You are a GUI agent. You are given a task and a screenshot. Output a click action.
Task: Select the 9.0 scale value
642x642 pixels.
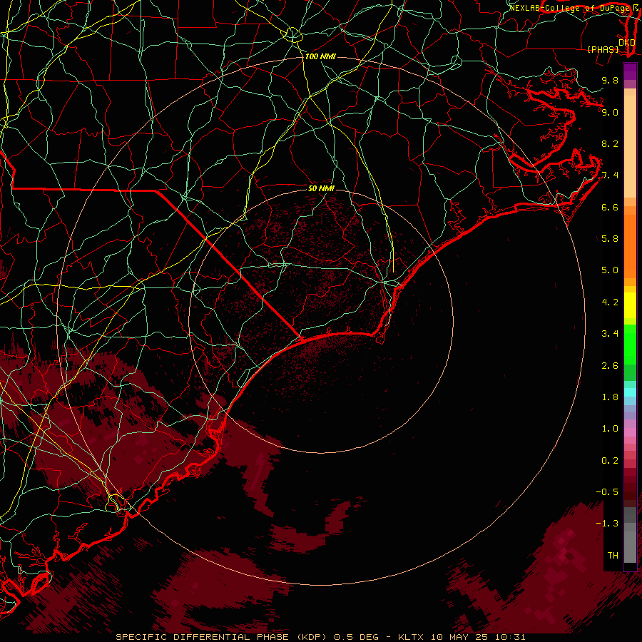pos(610,112)
